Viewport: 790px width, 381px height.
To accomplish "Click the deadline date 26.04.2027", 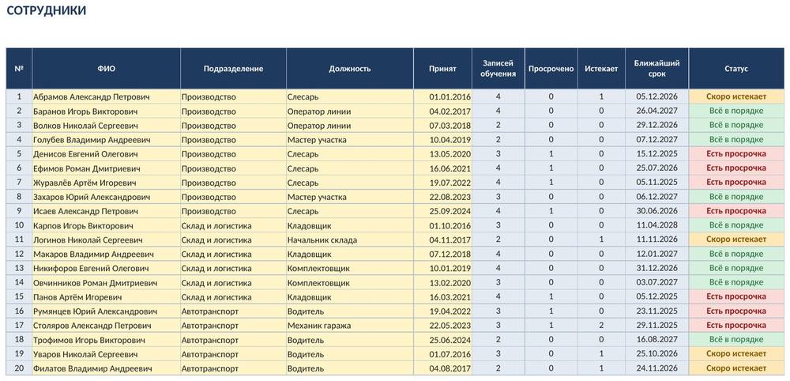I will [657, 111].
